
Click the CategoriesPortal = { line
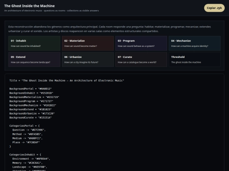pos(25,126)
